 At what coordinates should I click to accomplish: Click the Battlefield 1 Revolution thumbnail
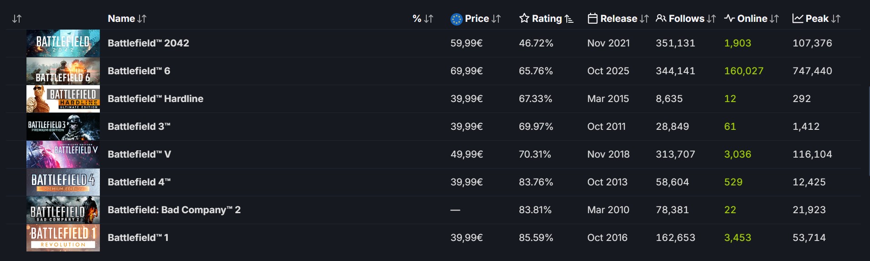(x=63, y=238)
